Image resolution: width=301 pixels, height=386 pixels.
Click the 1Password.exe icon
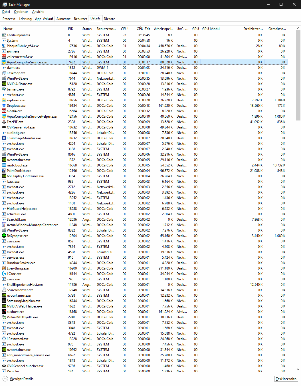click(4, 339)
